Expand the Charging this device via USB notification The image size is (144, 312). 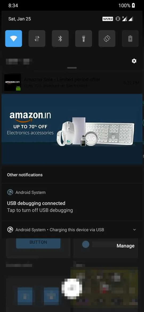tap(134, 230)
